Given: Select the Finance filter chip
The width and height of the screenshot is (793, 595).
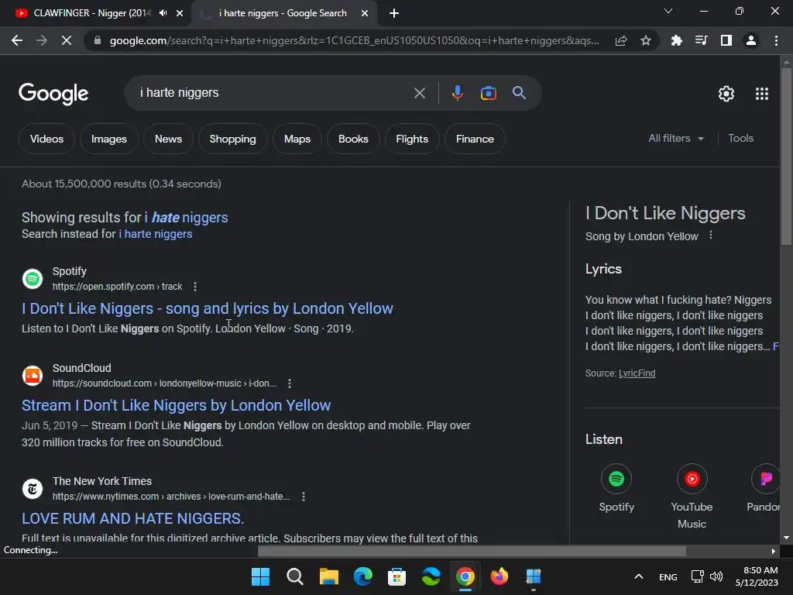Looking at the screenshot, I should 475,139.
